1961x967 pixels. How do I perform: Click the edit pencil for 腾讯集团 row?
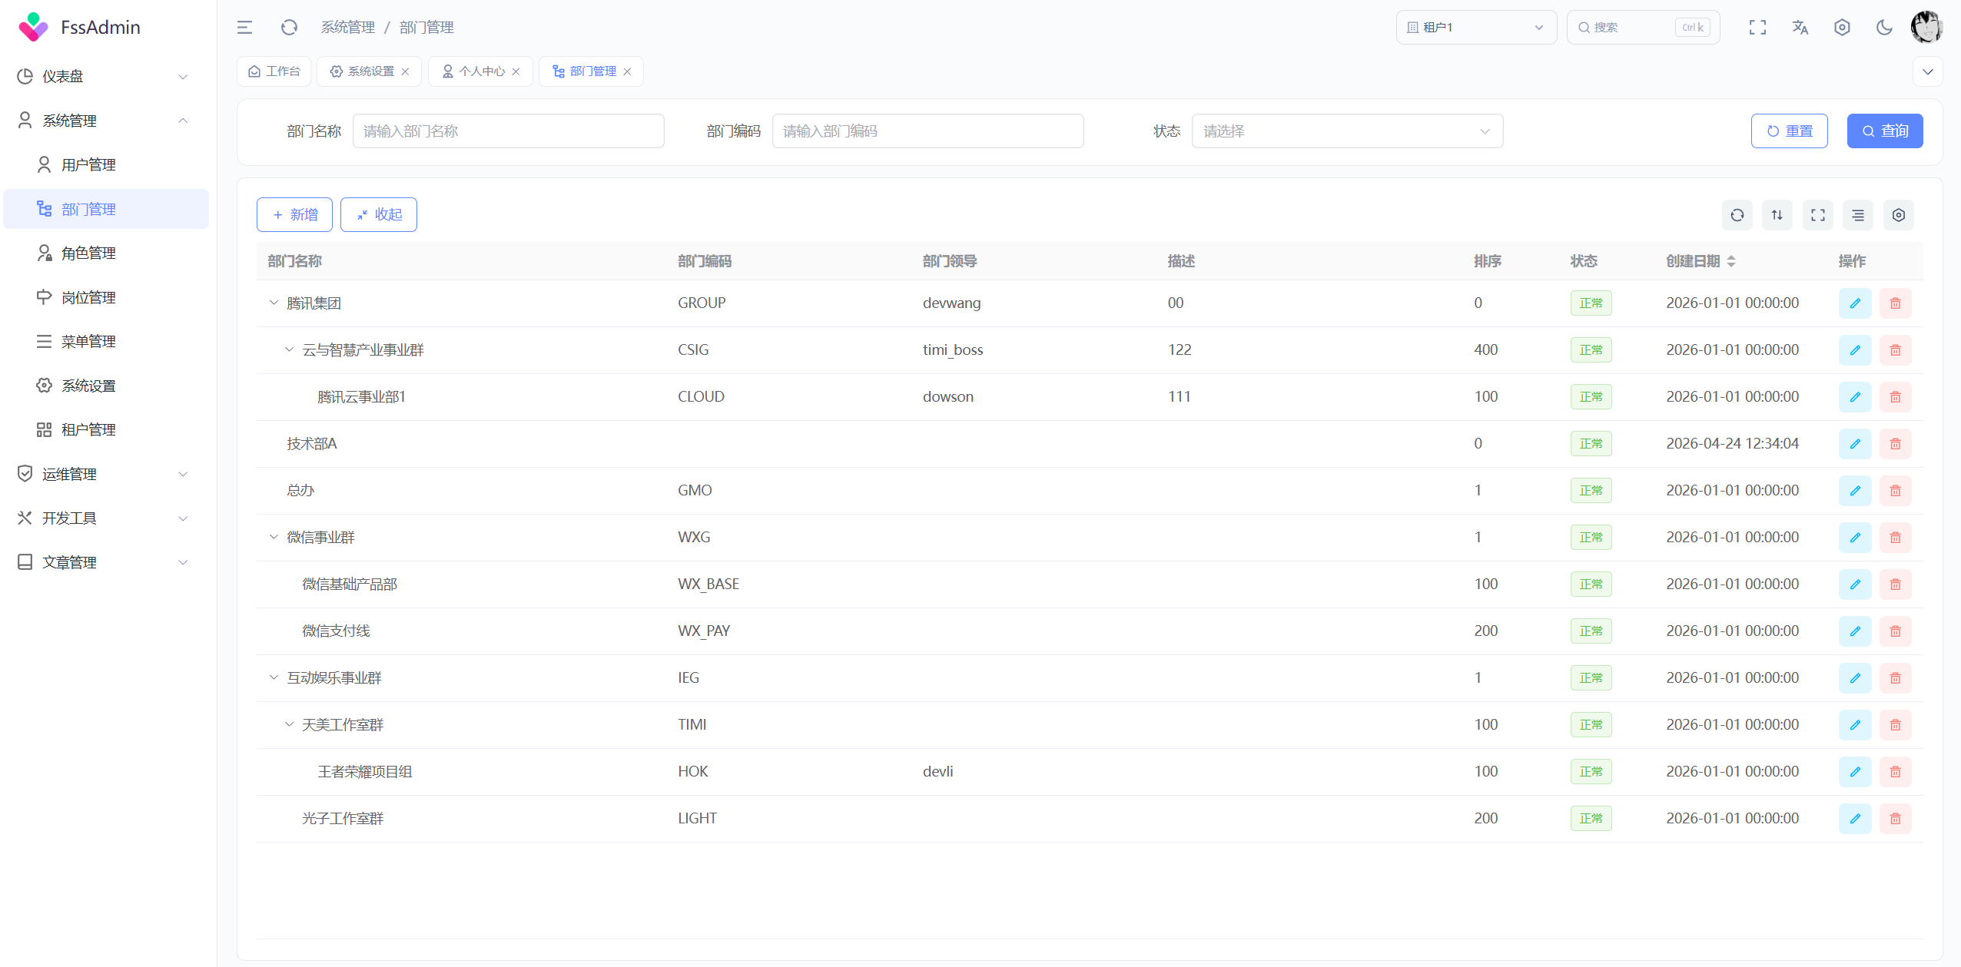click(1854, 303)
